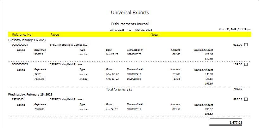Open disbursement reference 0000000004

(x=20, y=45)
